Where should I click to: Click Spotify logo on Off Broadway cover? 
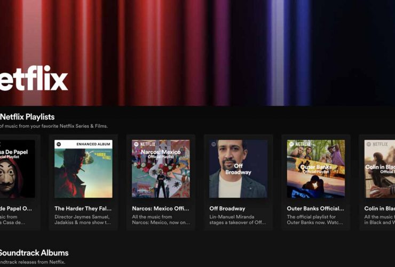point(214,144)
